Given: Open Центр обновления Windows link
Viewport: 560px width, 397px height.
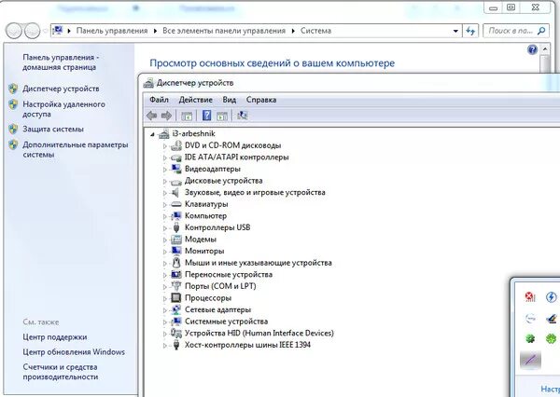Looking at the screenshot, I should pos(74,352).
